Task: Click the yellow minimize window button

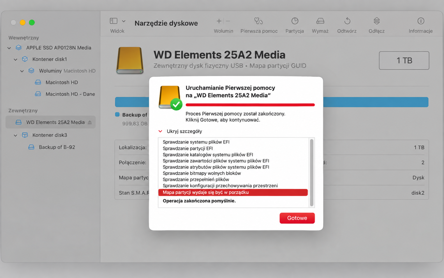Action: click(x=23, y=22)
